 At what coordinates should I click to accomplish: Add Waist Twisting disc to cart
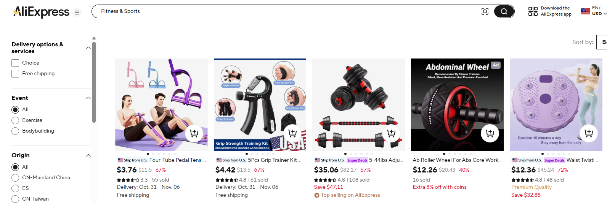[589, 133]
